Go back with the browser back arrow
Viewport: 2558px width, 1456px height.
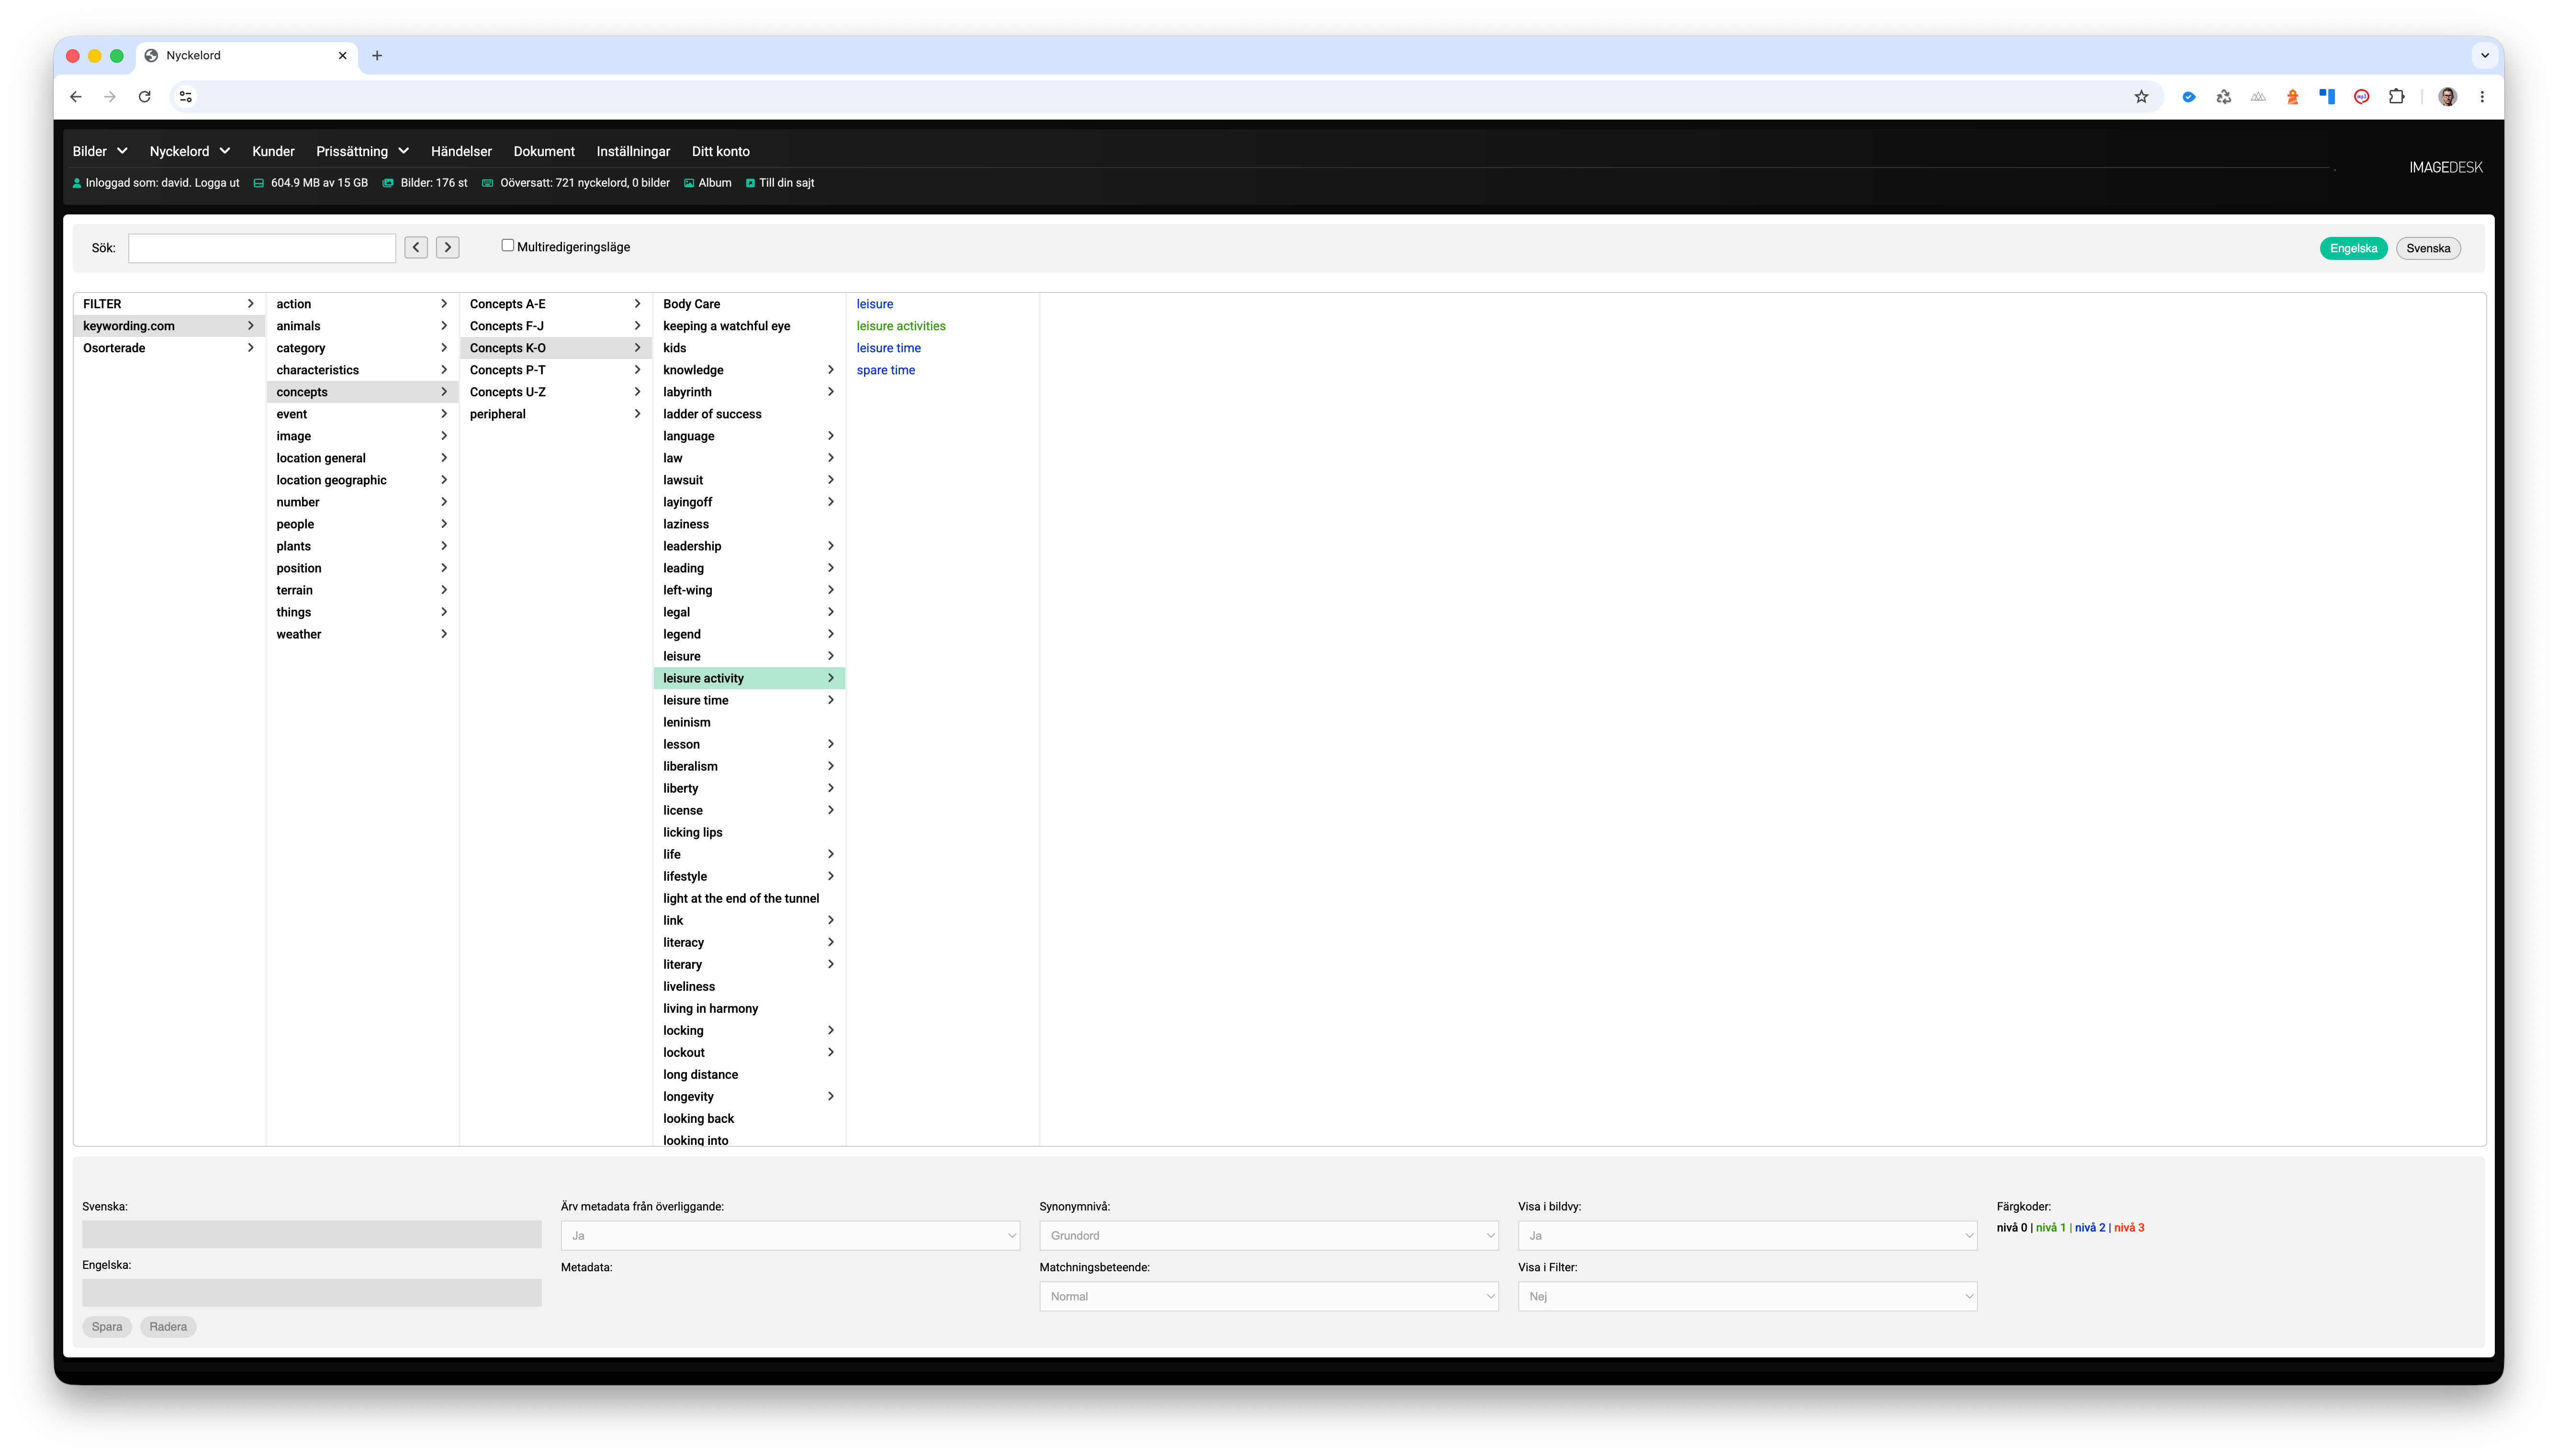pyautogui.click(x=76, y=97)
